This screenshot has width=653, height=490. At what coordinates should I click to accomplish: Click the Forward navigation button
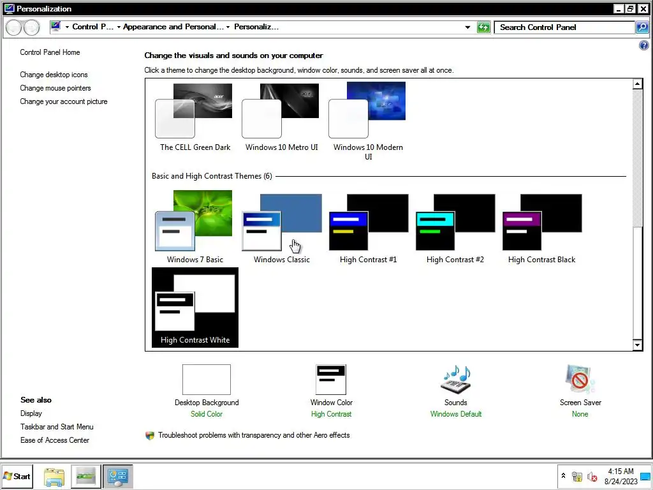coord(32,27)
